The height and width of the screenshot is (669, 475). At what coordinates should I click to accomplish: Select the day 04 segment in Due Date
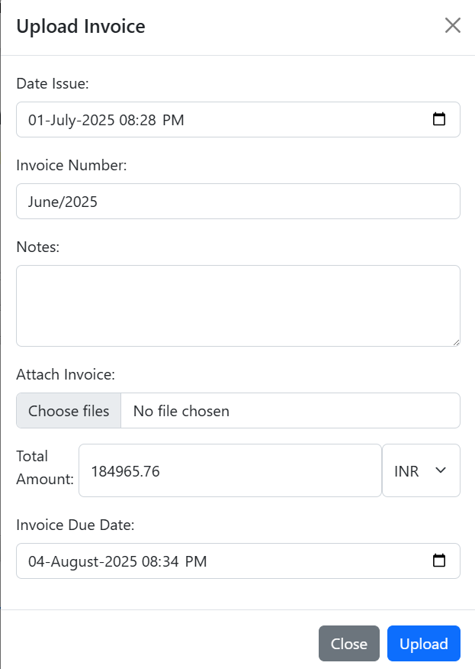point(37,561)
